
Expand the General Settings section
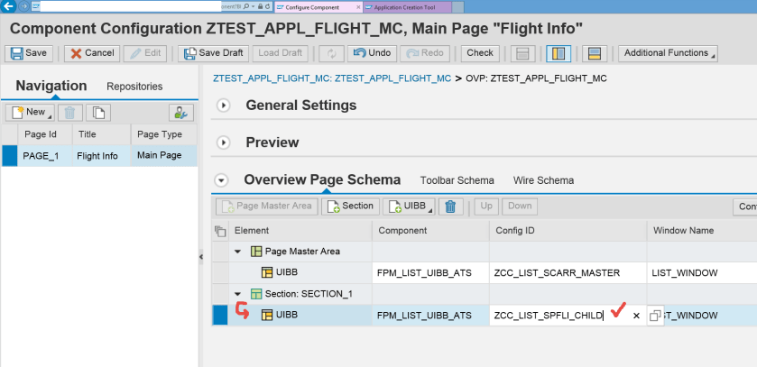coord(225,106)
